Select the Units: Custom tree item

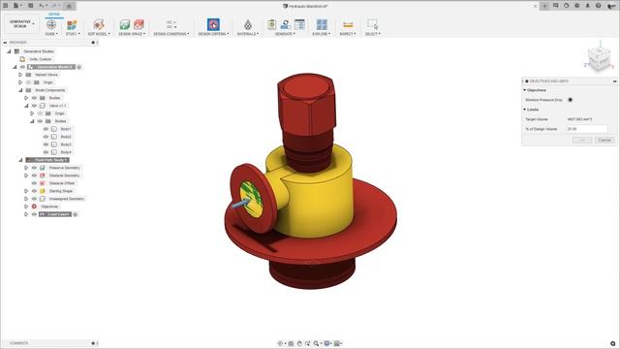[x=41, y=59]
